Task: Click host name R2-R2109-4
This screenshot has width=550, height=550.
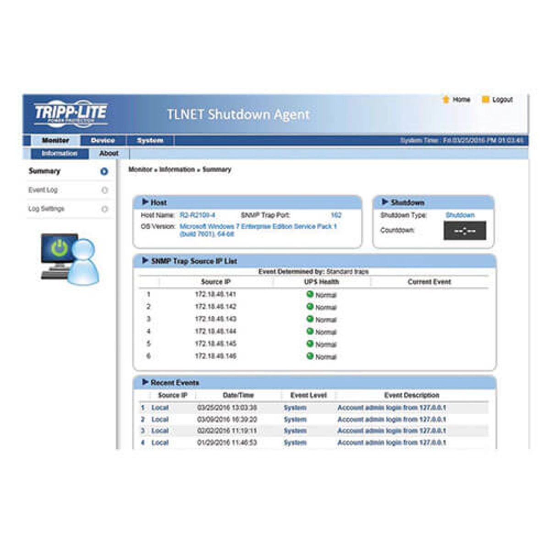Action: [197, 215]
